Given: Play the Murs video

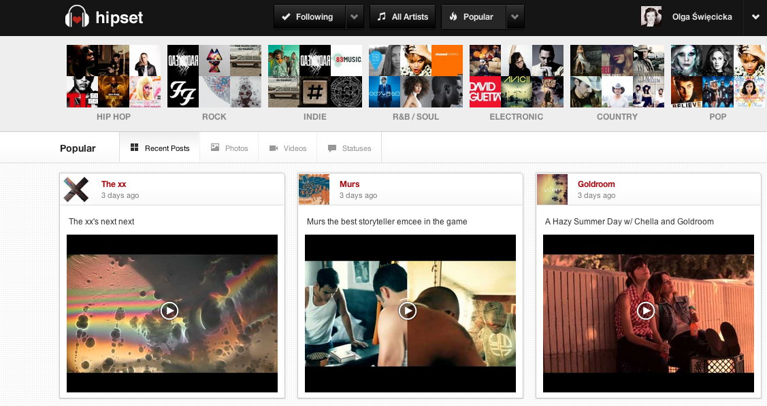Looking at the screenshot, I should pyautogui.click(x=408, y=311).
